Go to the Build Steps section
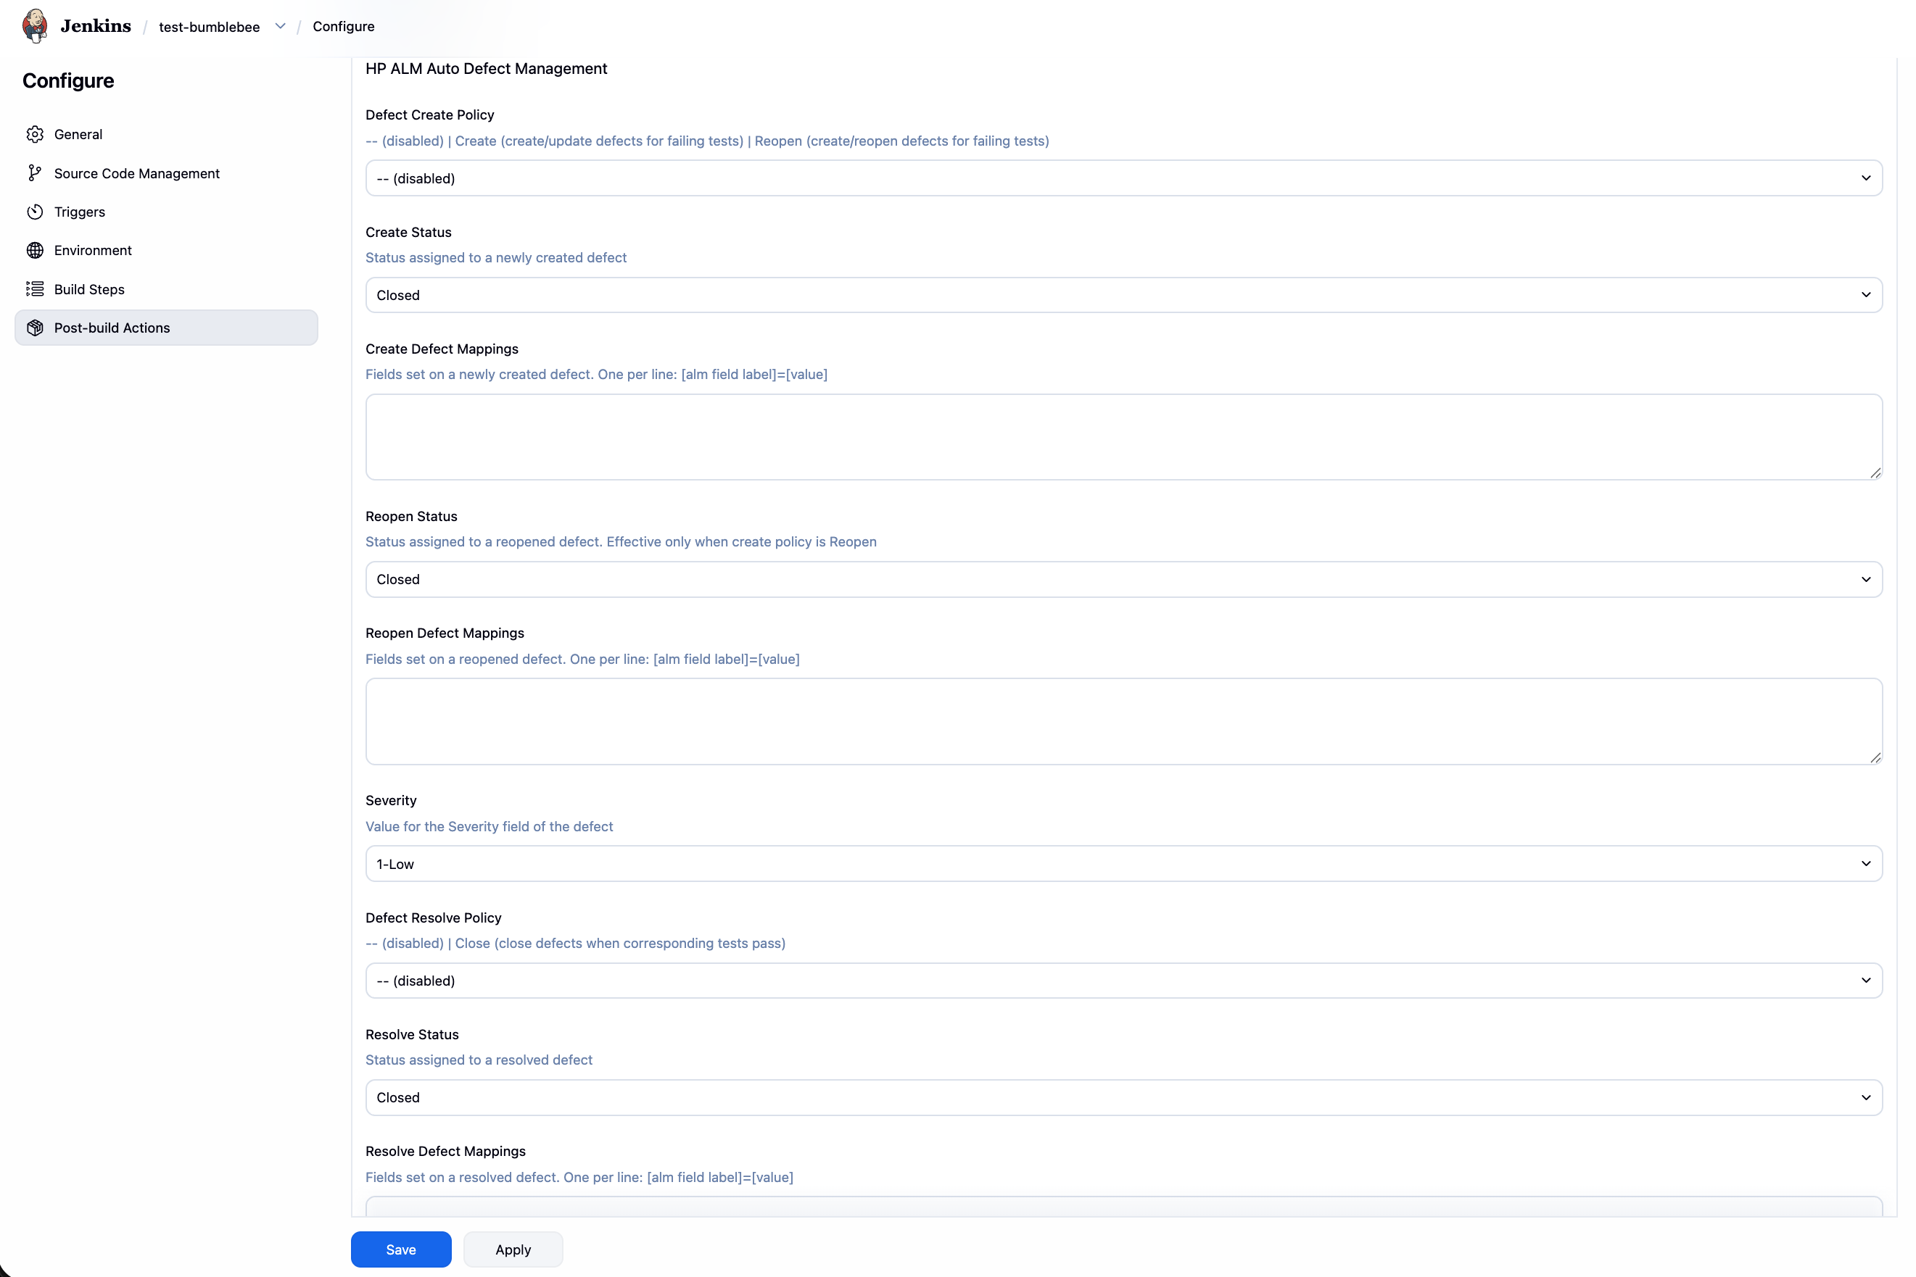 click(x=90, y=289)
